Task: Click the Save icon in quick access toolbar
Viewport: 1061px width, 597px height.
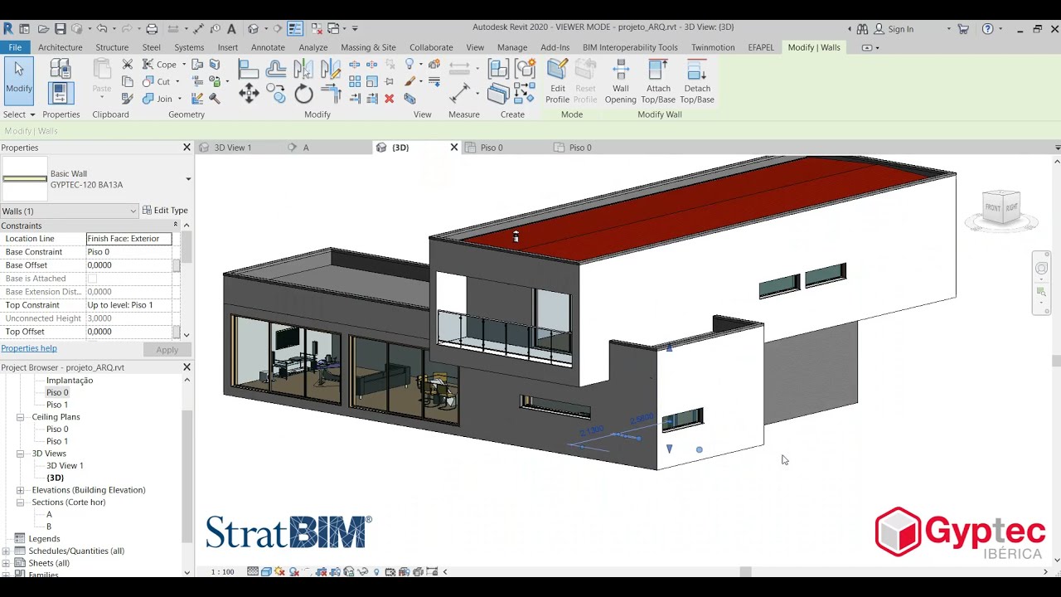Action: pyautogui.click(x=60, y=29)
